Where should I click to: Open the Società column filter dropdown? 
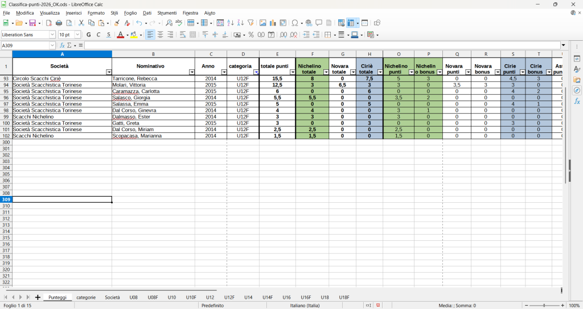[109, 72]
